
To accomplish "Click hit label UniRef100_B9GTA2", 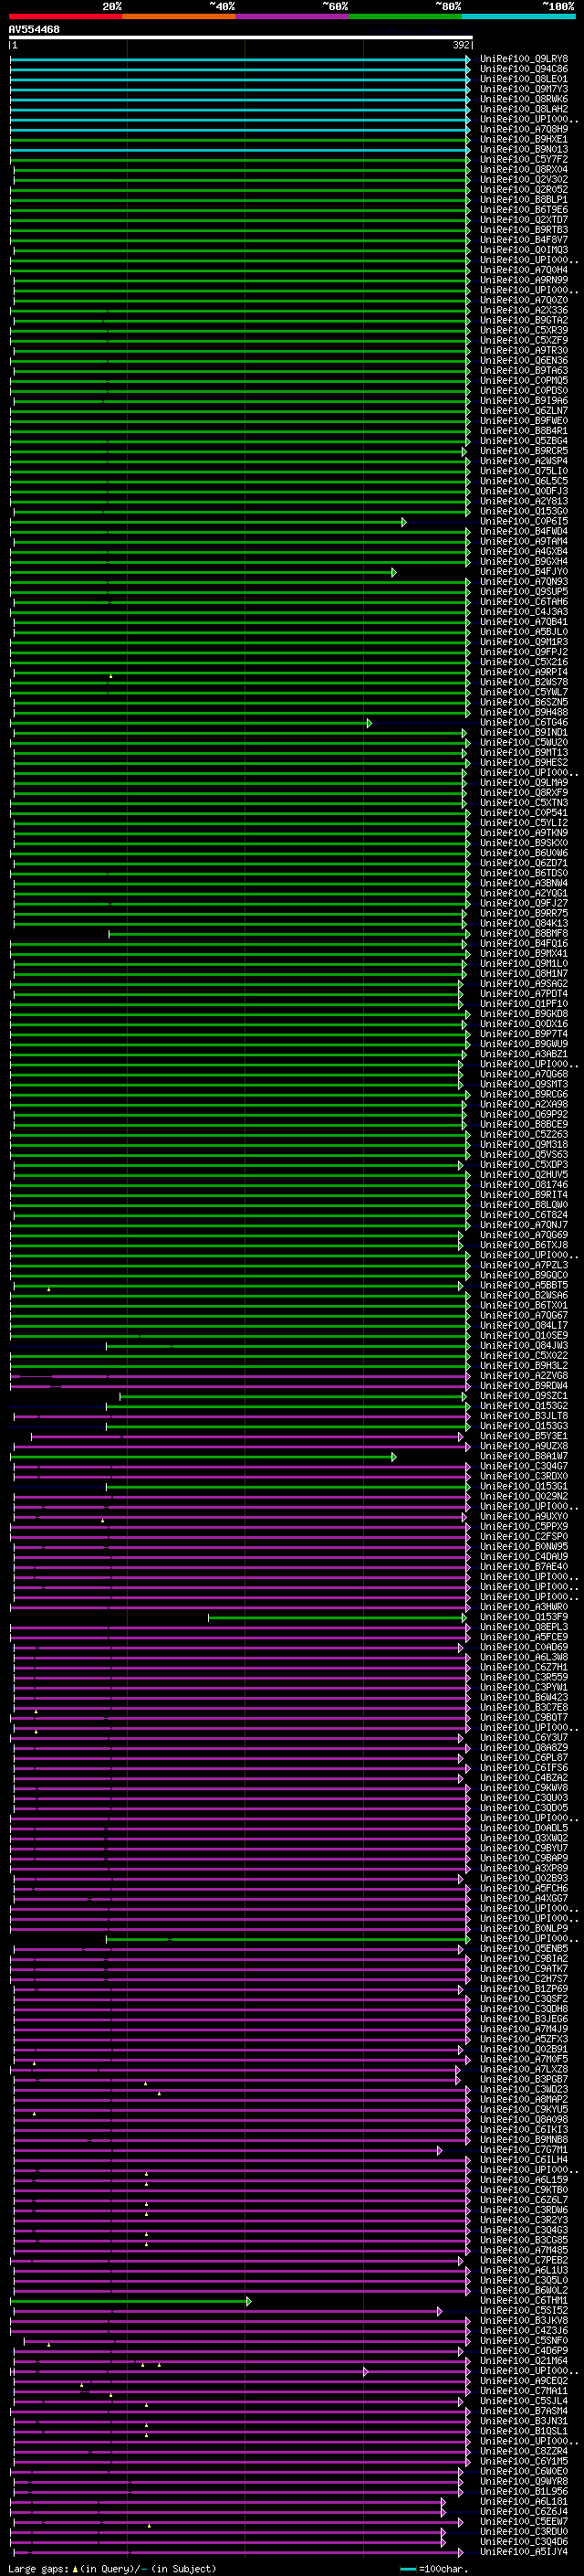I will click(524, 320).
